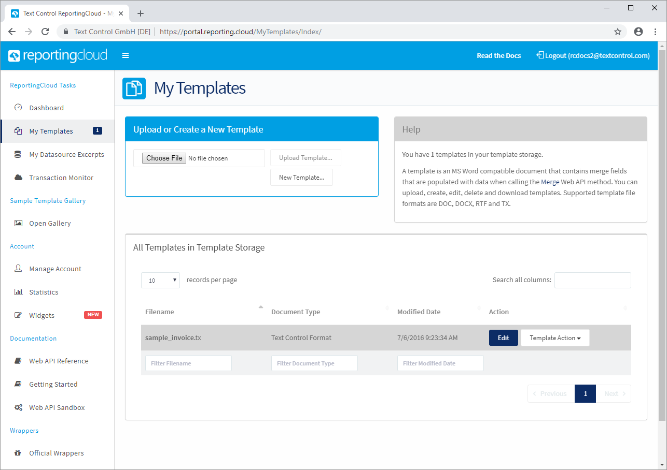Viewport: 667px width, 470px height.
Task: Open Dashboard in the sidebar
Action: pyautogui.click(x=57, y=108)
